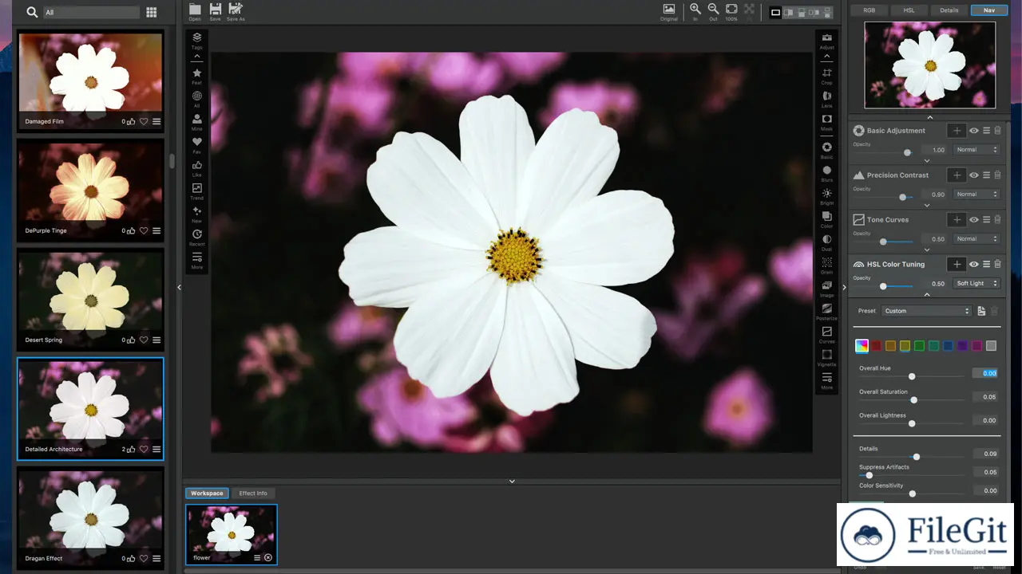Switch to the Details tab

click(x=949, y=10)
